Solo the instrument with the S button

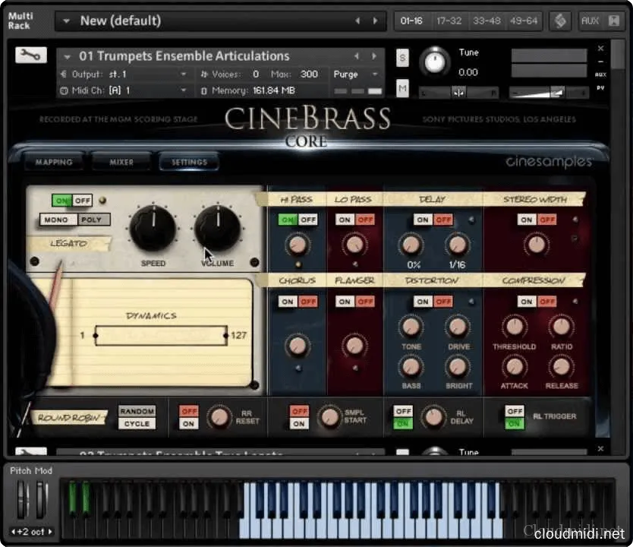pyautogui.click(x=402, y=58)
